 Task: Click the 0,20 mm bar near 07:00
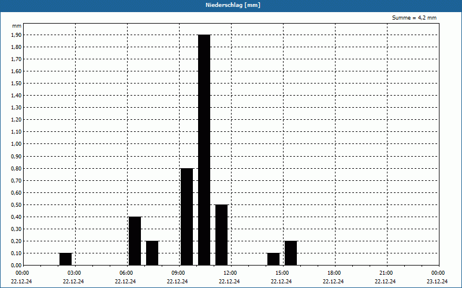pos(152,253)
